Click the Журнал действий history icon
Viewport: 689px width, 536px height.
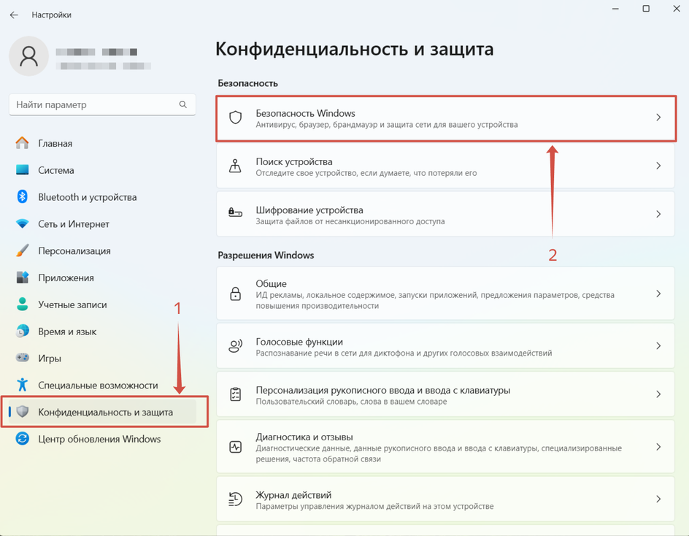coord(236,499)
